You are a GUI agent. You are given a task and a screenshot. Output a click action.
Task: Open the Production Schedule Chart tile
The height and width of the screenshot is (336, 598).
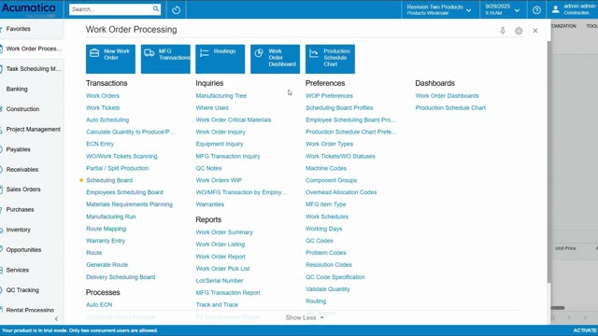coord(330,59)
